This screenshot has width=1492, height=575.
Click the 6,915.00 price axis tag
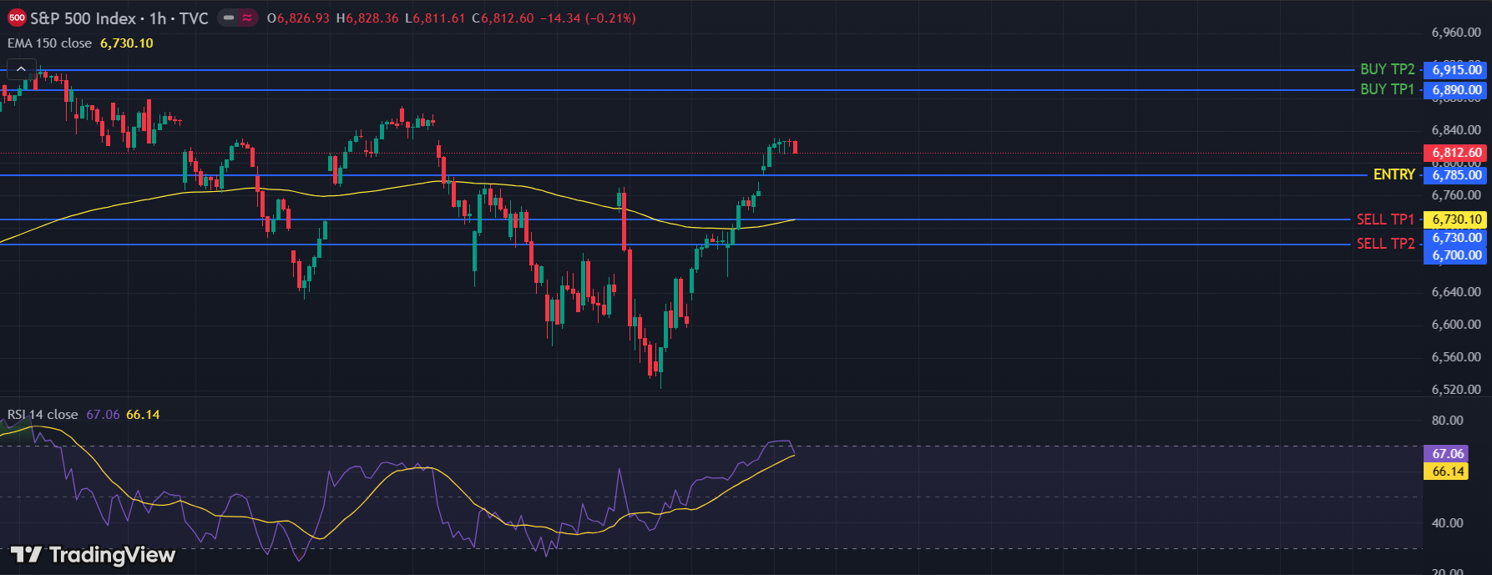[1456, 70]
